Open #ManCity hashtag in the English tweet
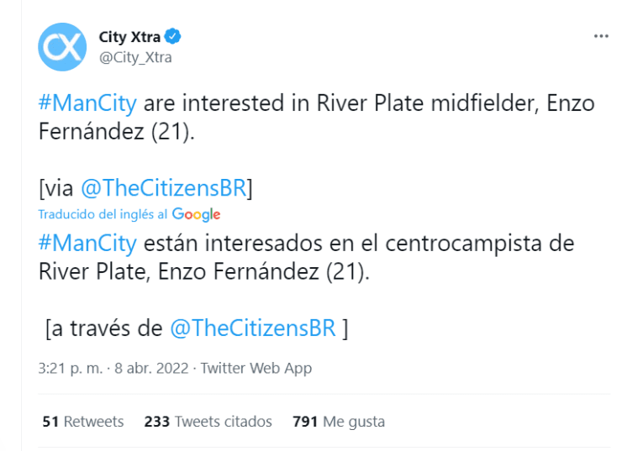622x451 pixels. point(87,104)
